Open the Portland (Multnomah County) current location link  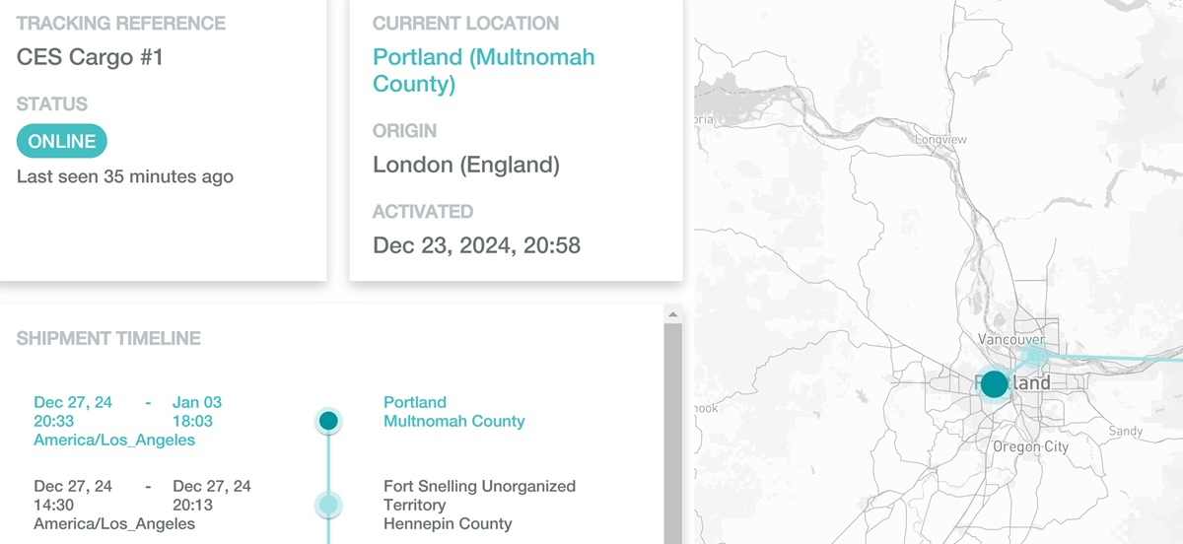[483, 70]
